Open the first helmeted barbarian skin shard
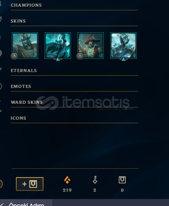This screenshot has width=169, height=206. pos(25,46)
